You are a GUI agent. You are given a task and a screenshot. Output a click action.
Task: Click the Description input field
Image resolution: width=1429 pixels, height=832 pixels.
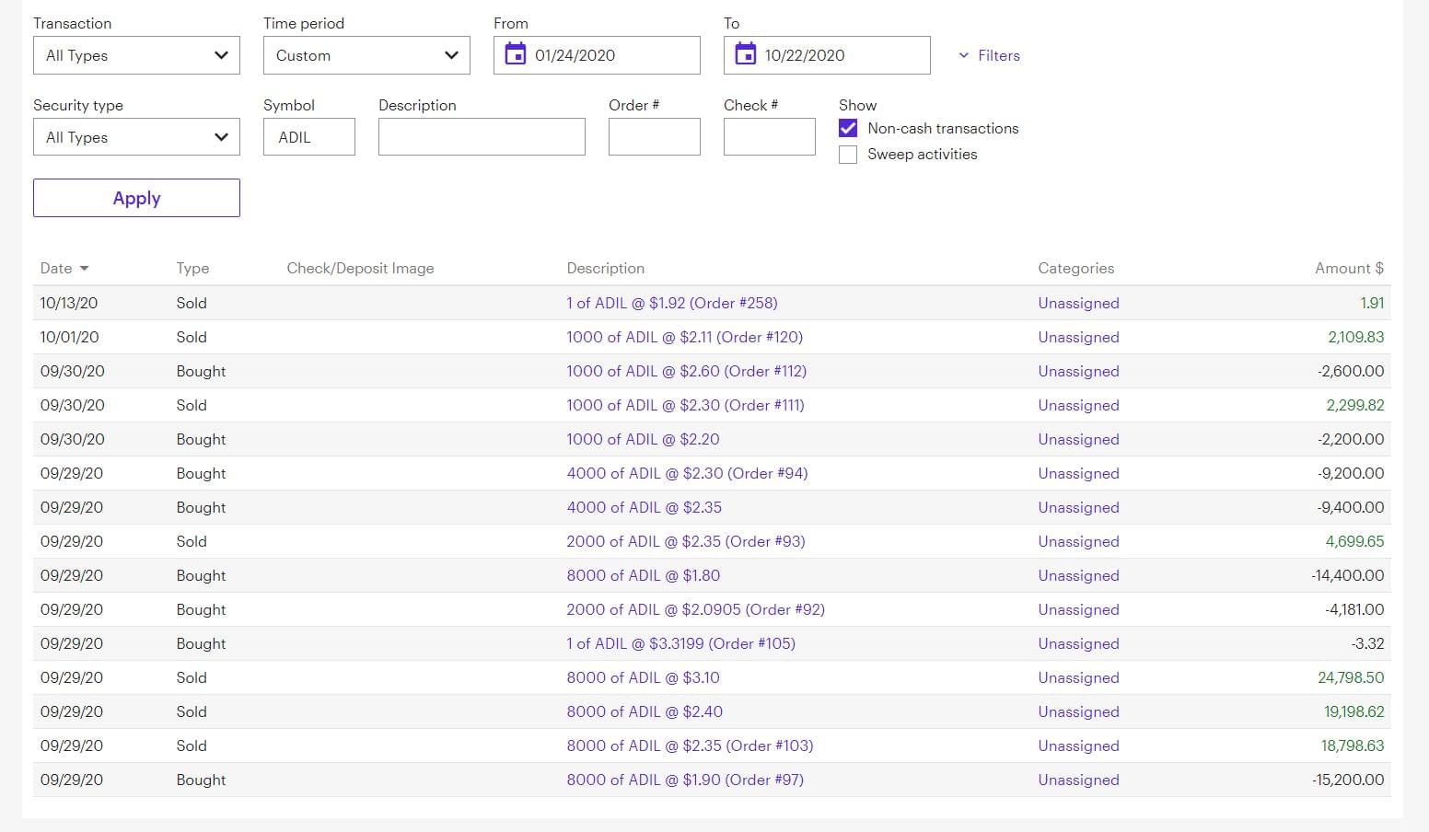pyautogui.click(x=482, y=137)
